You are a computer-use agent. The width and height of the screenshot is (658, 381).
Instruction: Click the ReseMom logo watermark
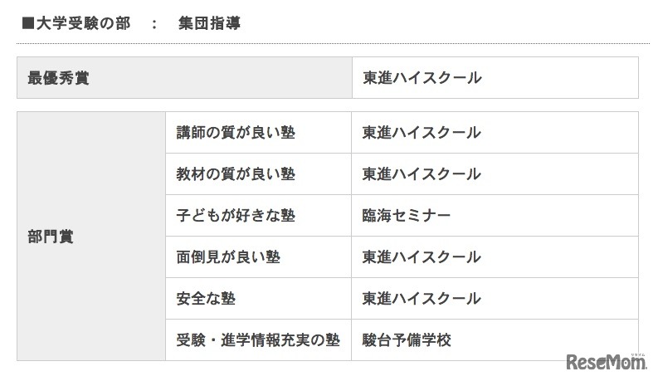point(607,362)
